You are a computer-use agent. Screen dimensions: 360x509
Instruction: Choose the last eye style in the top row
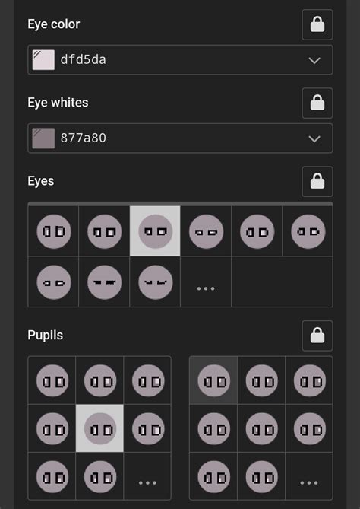click(x=308, y=231)
